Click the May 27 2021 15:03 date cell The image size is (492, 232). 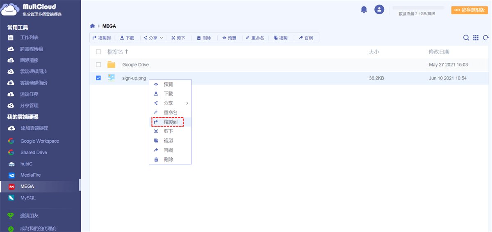448,65
